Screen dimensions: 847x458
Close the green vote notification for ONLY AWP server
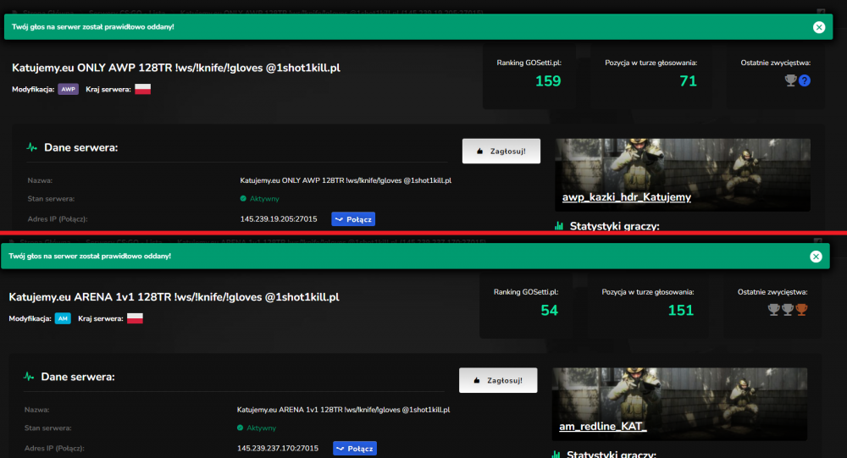819,27
